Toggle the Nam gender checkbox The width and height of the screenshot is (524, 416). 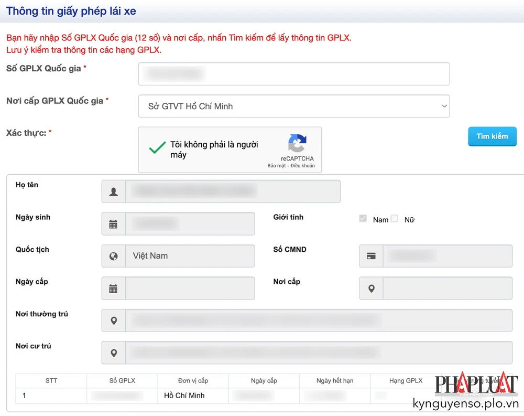pos(363,219)
